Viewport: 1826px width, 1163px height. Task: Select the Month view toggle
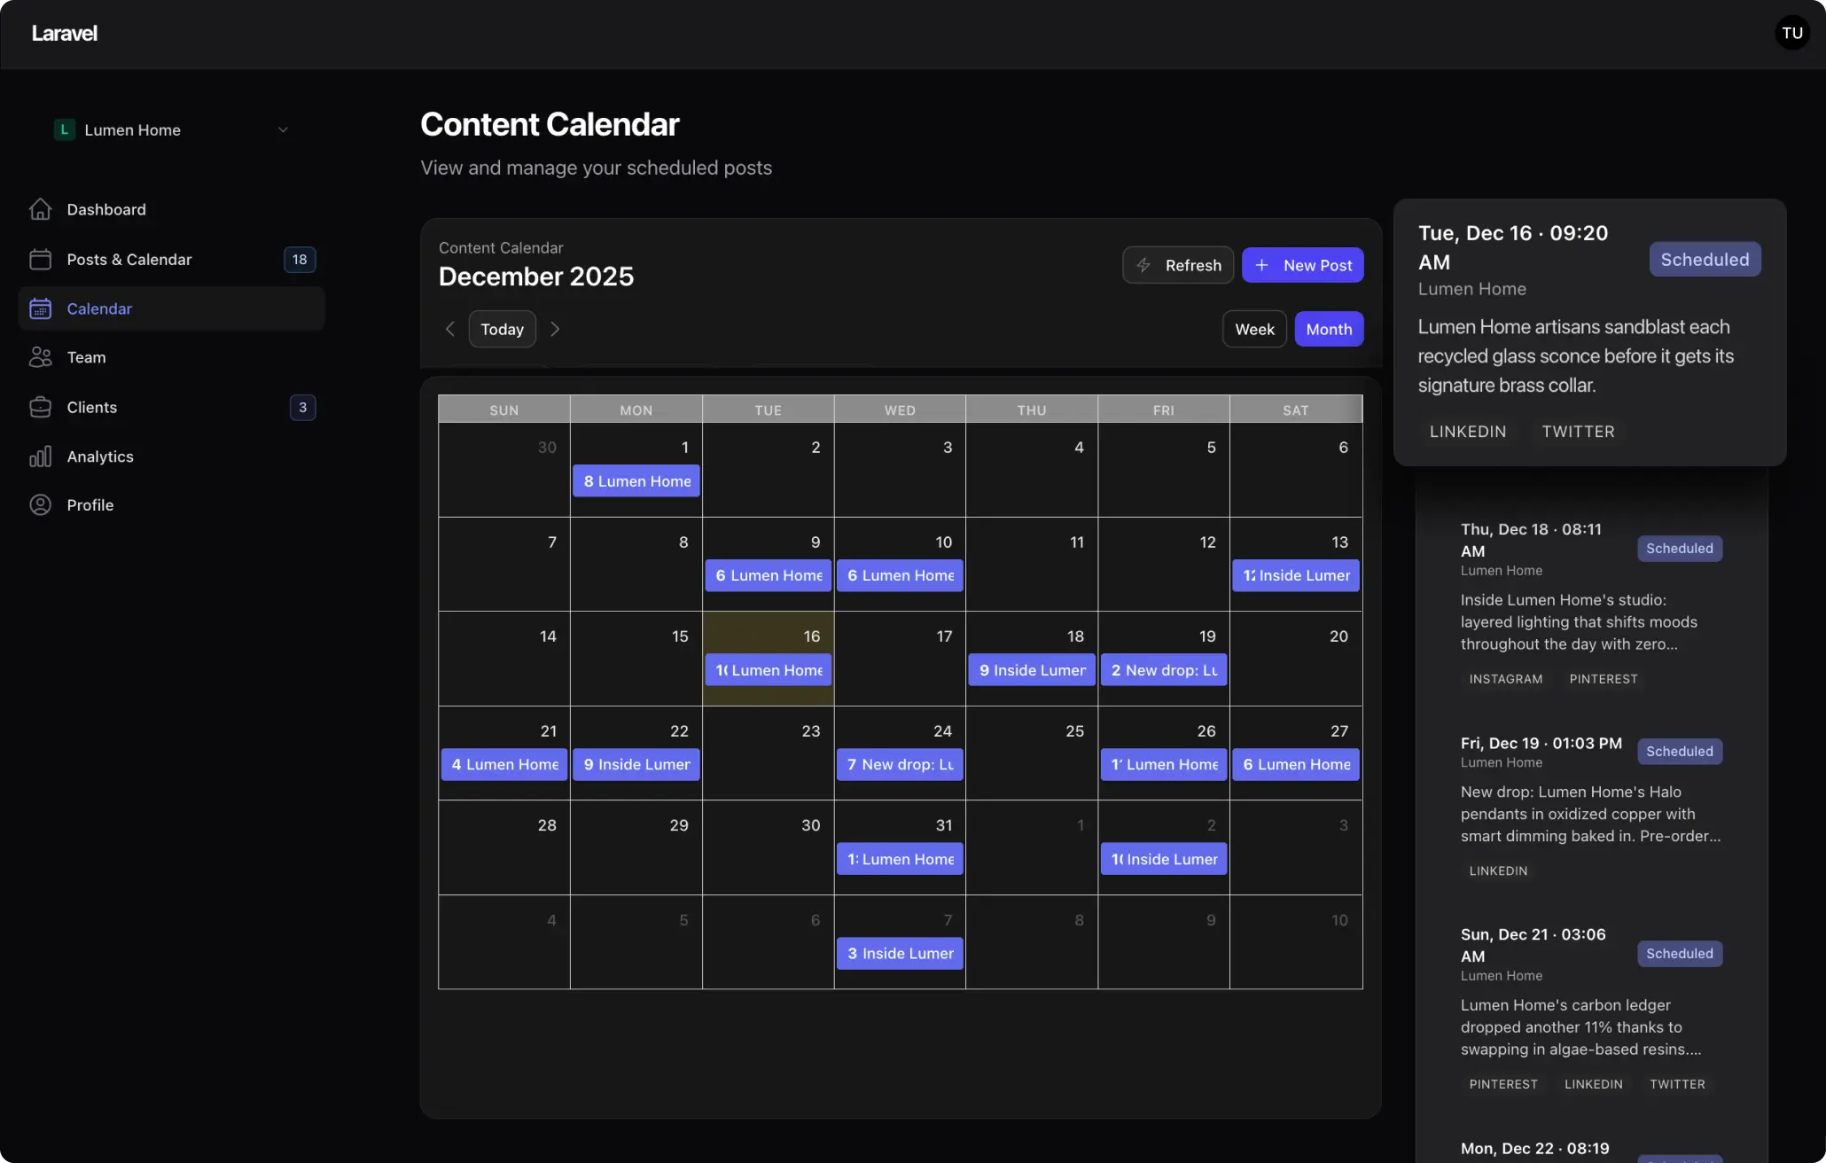click(x=1329, y=329)
